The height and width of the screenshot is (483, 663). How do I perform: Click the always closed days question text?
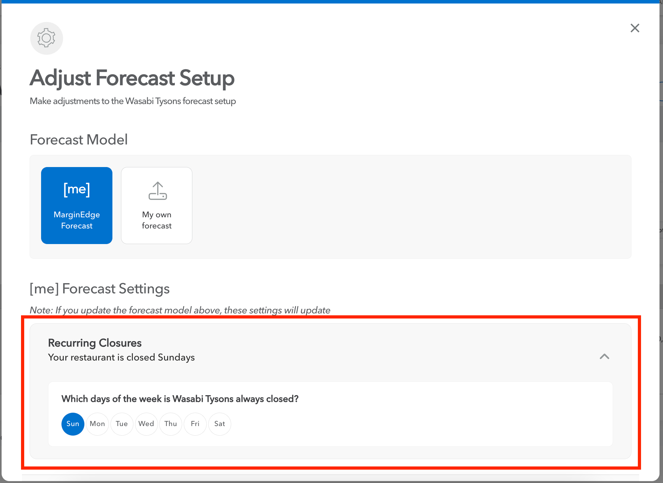coord(180,399)
